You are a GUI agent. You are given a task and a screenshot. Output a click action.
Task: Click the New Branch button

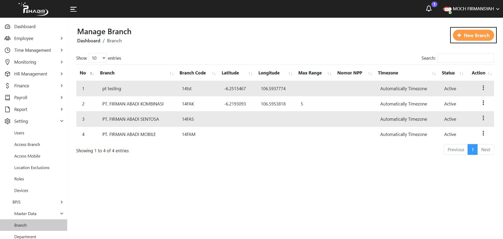point(473,35)
